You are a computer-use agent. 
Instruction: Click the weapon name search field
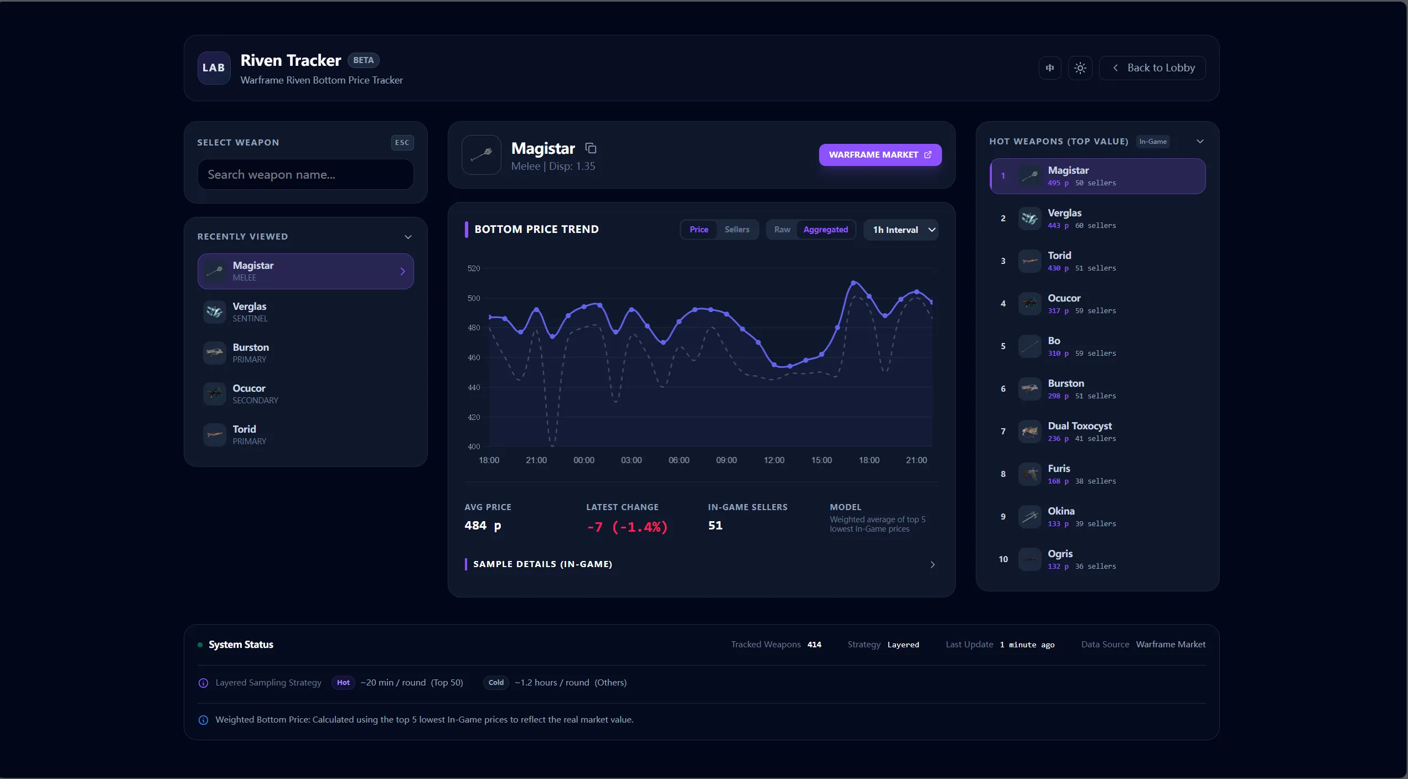coord(305,174)
